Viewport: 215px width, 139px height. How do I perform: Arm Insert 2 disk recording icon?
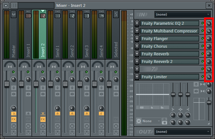point(43,132)
